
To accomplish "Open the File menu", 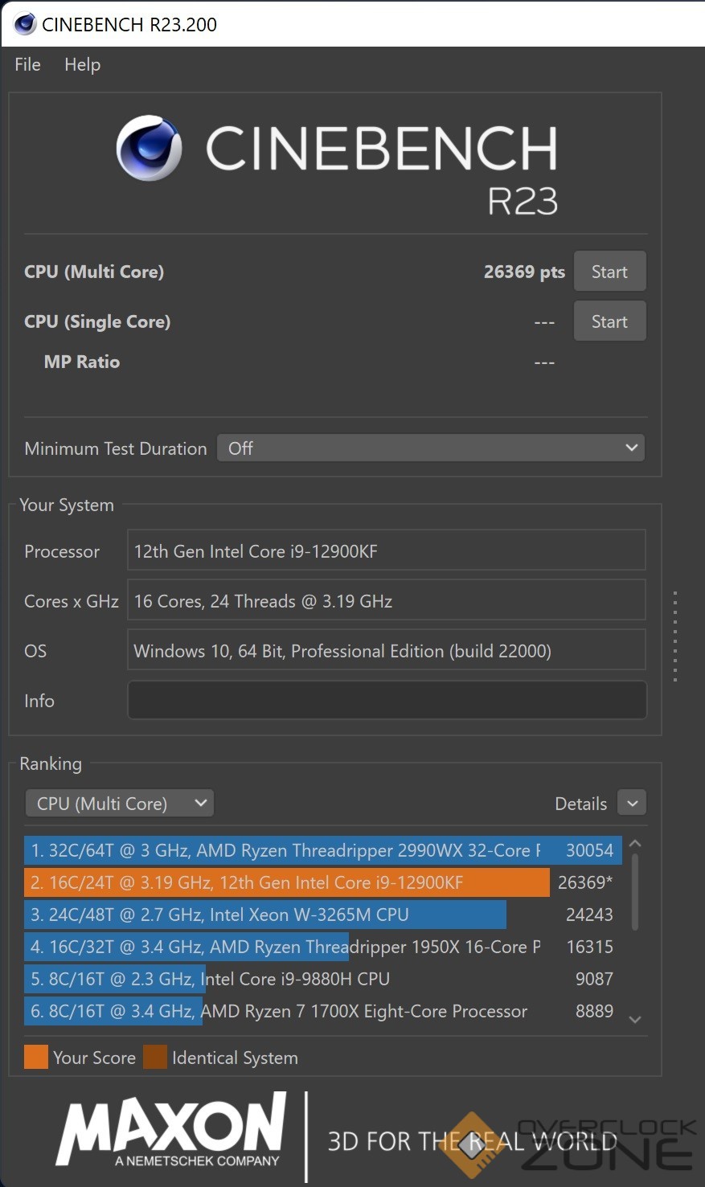I will [x=27, y=64].
